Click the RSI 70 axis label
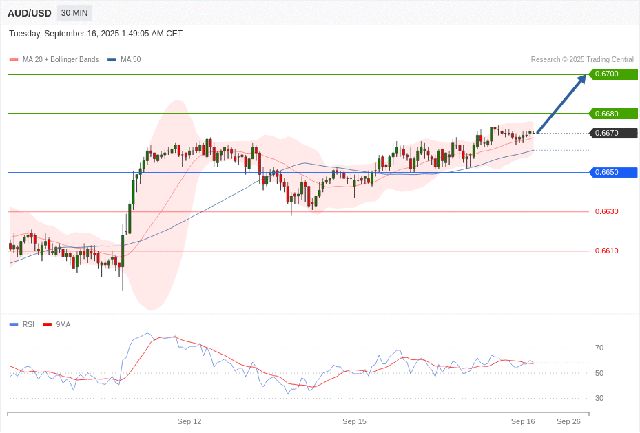Screen dimensions: 640x433 599,348
